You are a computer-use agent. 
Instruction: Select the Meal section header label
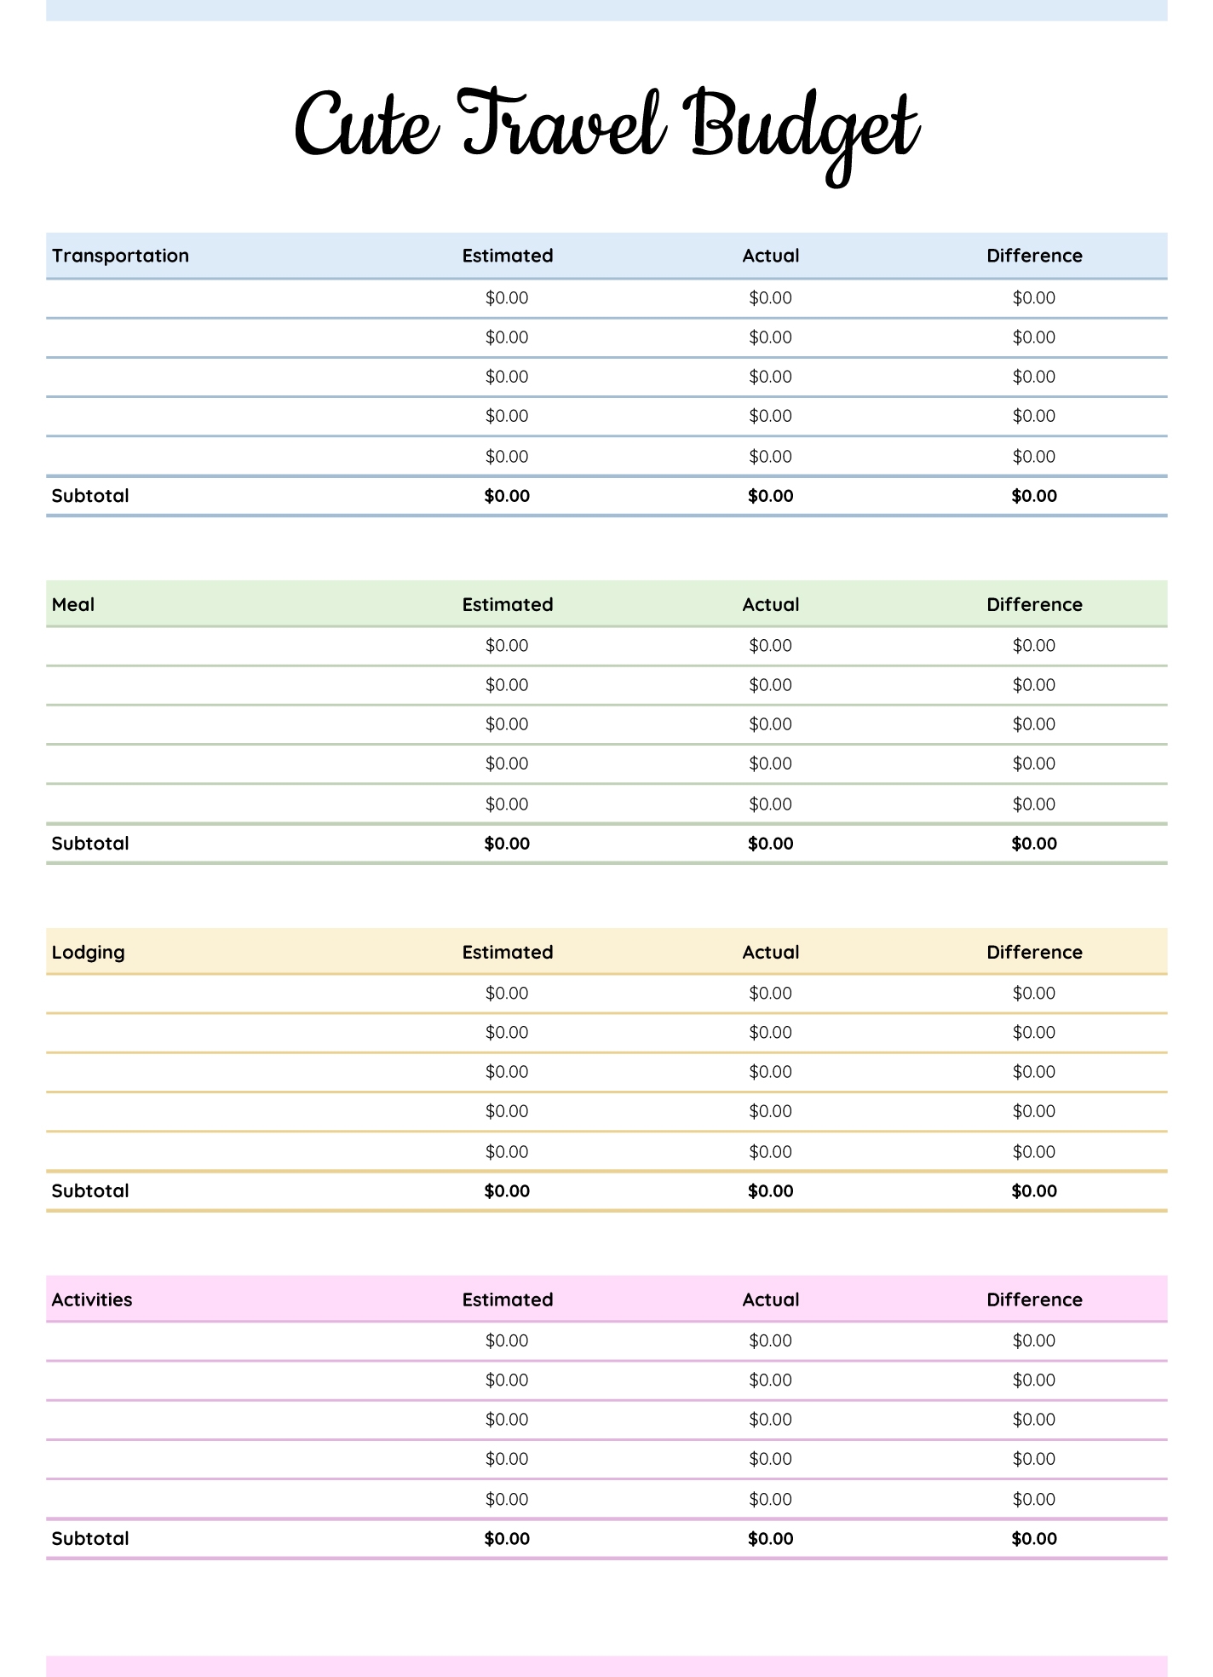click(x=73, y=604)
